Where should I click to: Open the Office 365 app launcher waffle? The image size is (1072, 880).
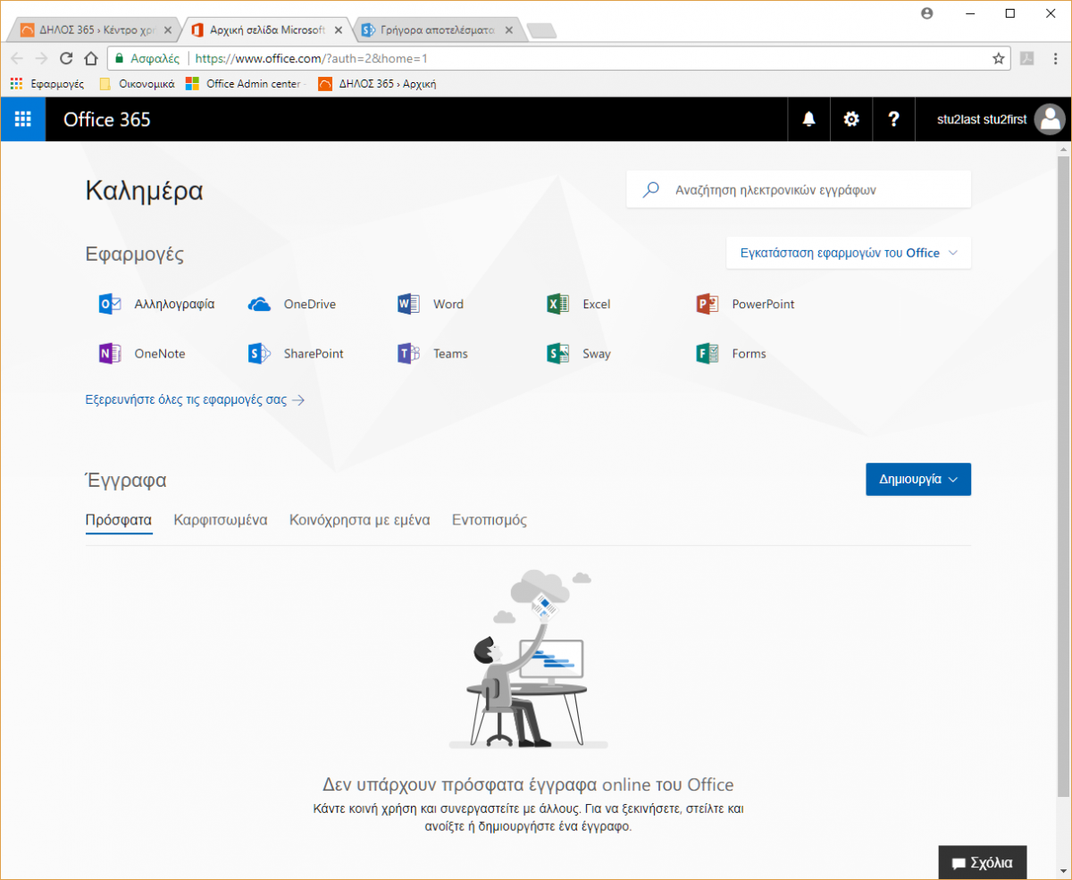22,119
